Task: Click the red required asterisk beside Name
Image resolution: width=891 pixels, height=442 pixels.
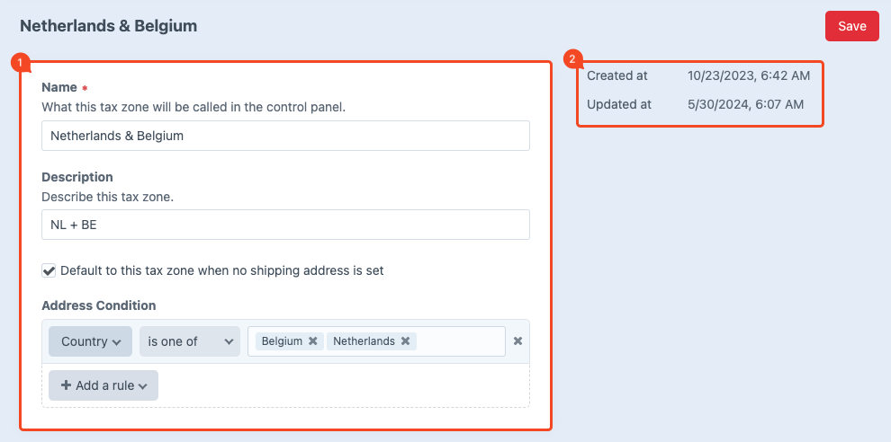Action: pyautogui.click(x=85, y=89)
